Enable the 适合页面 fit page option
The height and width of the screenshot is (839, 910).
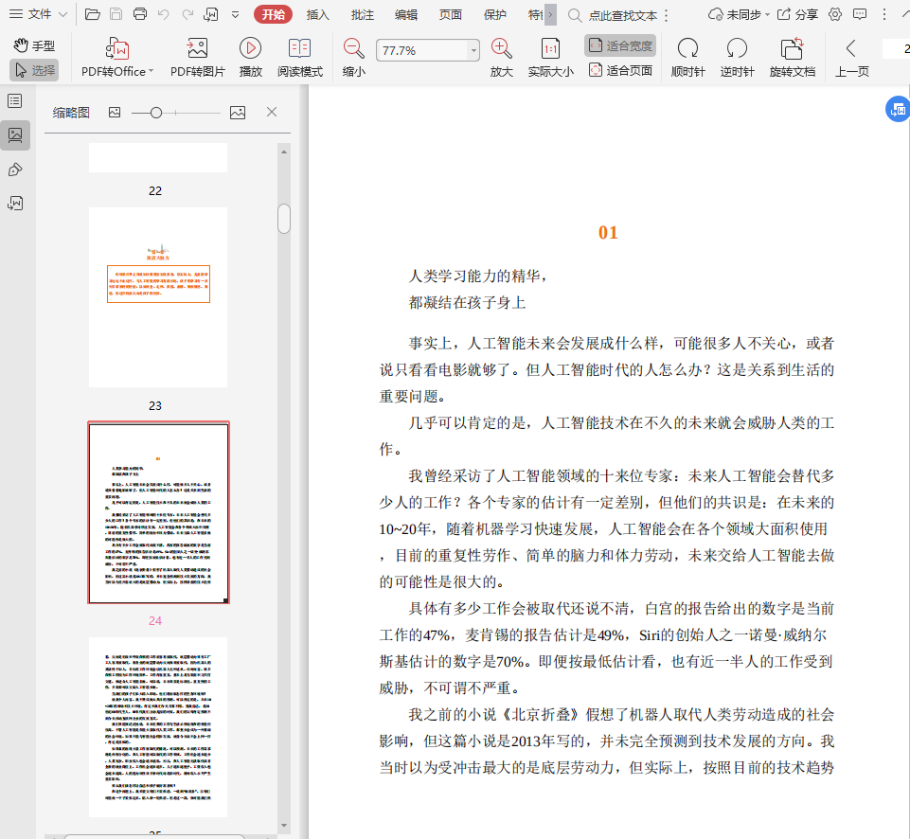[620, 70]
